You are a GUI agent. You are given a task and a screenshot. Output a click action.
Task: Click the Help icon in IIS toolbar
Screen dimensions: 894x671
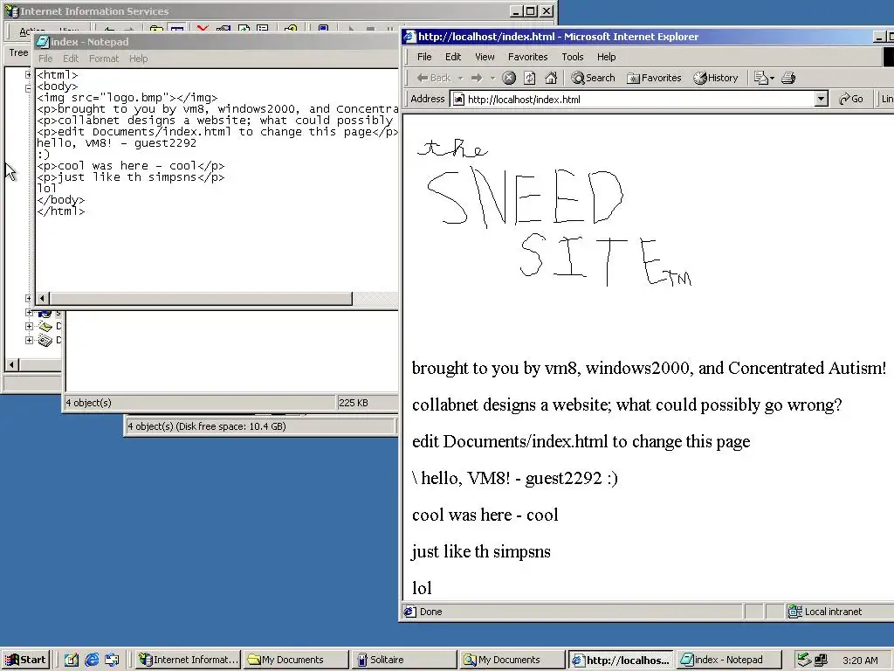coord(291,29)
